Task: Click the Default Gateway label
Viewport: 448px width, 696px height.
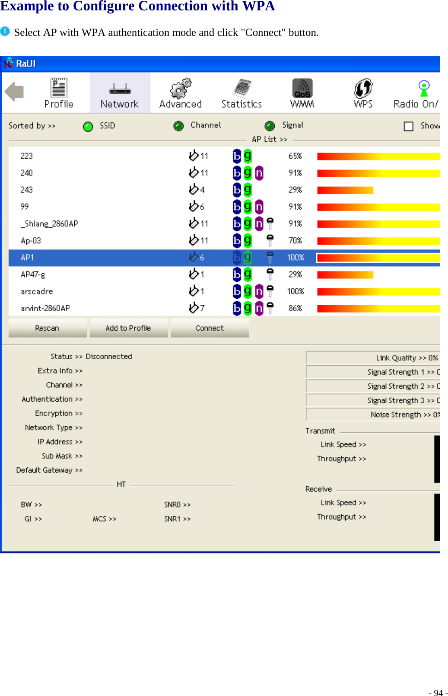Action: [x=49, y=470]
